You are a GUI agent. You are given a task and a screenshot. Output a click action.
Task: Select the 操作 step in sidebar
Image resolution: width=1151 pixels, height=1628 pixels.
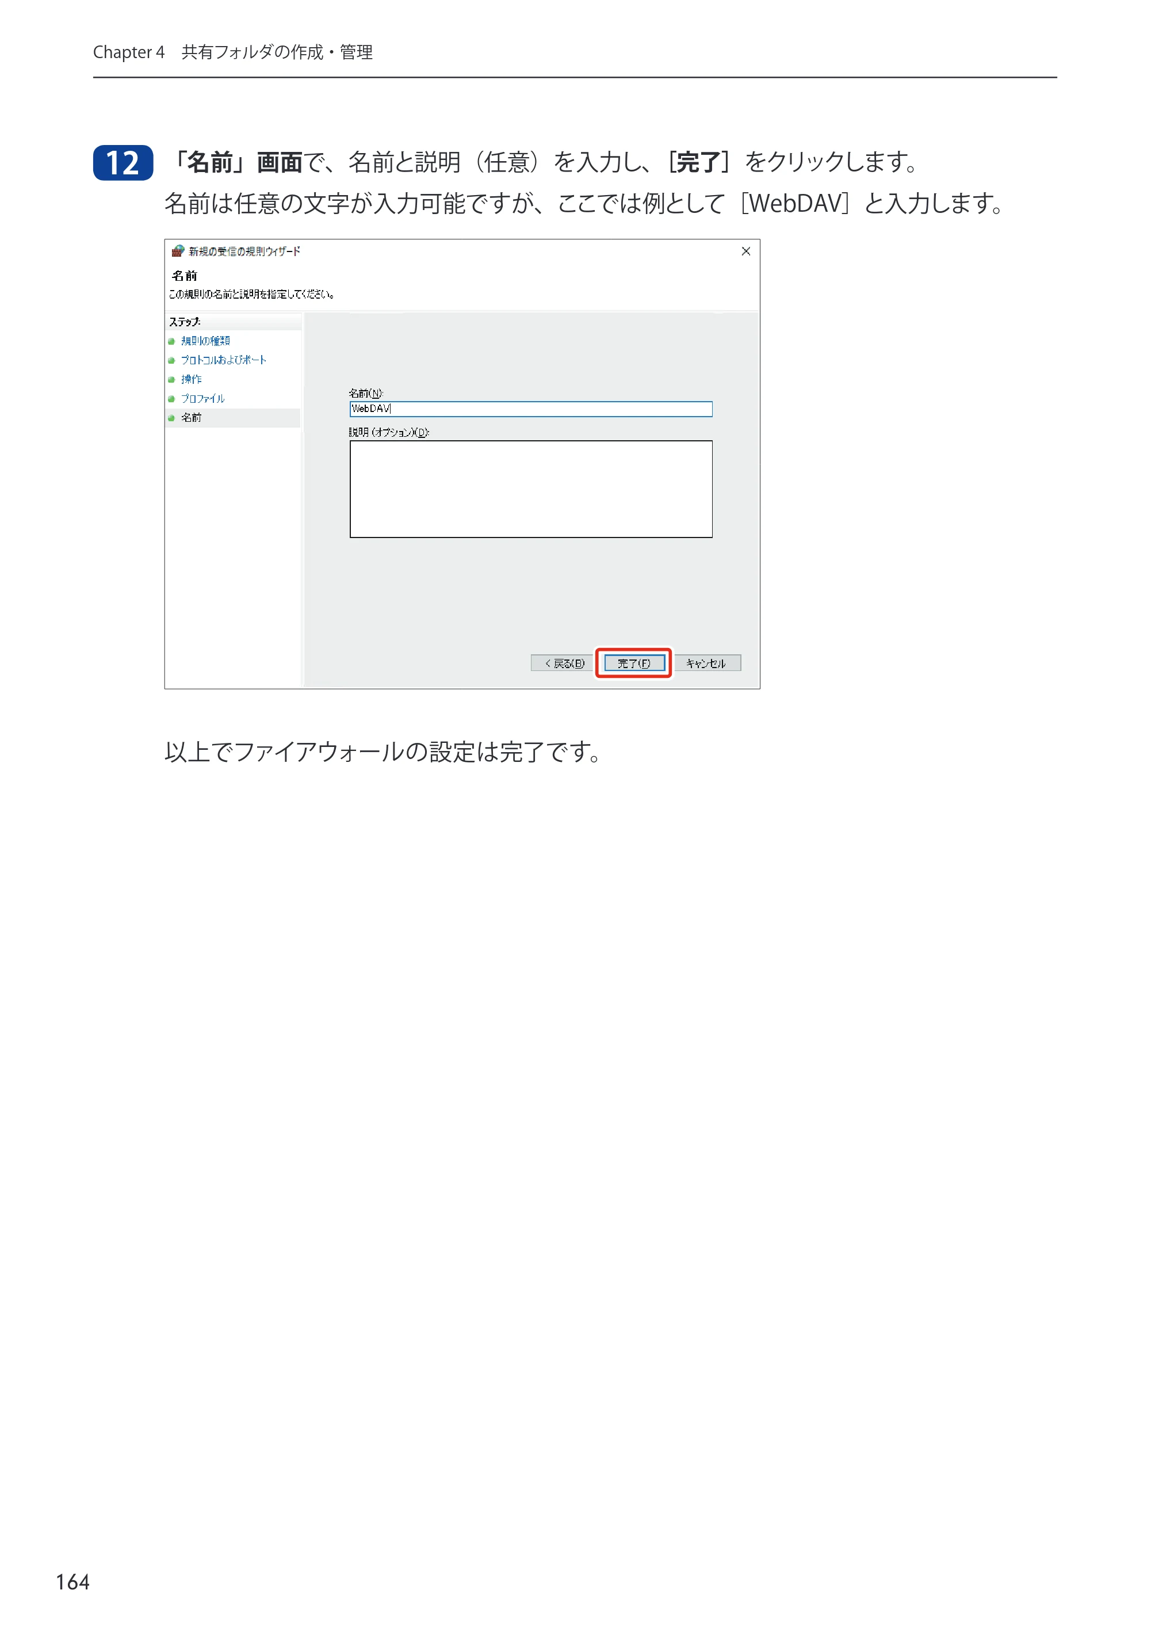click(x=192, y=379)
